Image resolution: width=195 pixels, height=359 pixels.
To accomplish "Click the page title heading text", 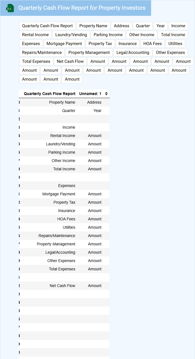I will [x=82, y=8].
